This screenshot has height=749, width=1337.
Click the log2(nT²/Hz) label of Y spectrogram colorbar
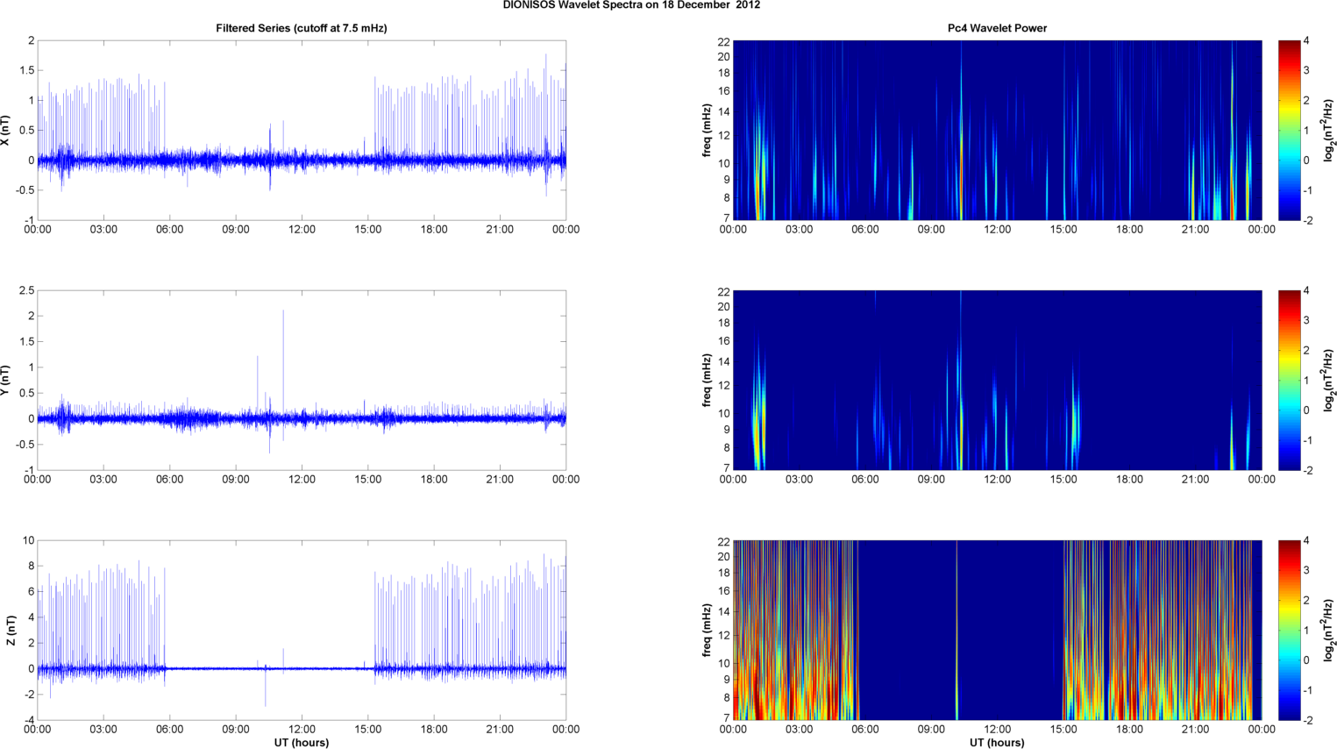point(1329,381)
